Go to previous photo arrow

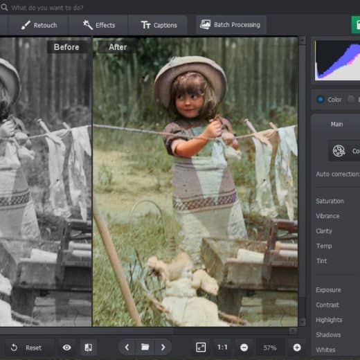point(127,347)
